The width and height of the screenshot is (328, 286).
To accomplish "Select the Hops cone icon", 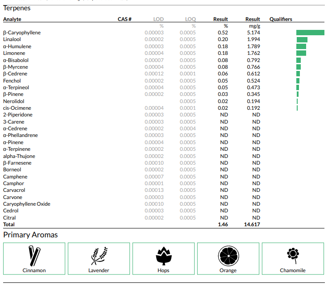I will tap(163, 255).
